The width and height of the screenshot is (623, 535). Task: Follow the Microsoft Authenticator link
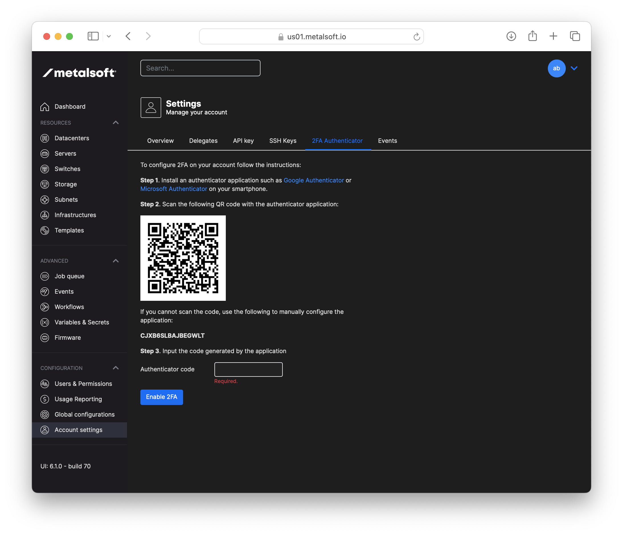(173, 189)
